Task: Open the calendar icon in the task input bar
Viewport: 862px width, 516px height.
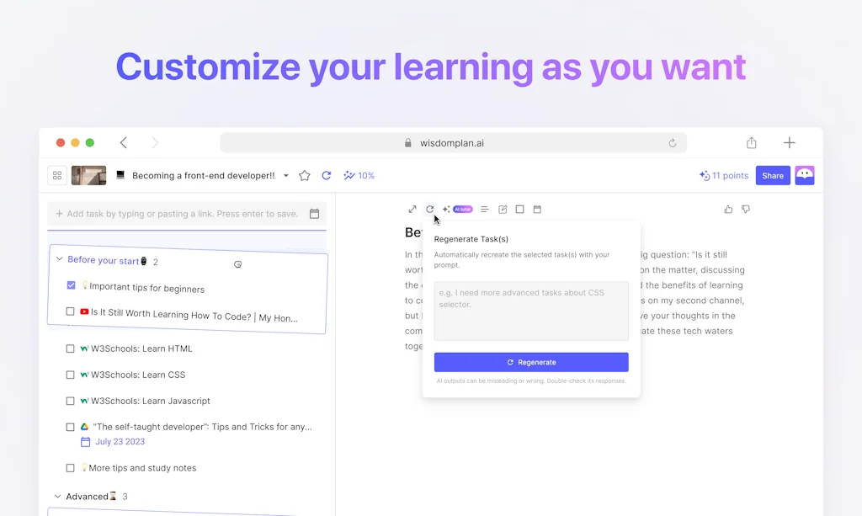Action: pos(315,214)
